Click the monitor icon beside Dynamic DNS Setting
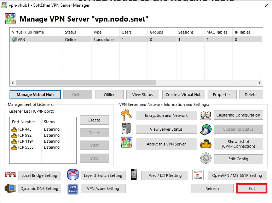Image resolution: width=272 pixels, height=203 pixels. [10, 188]
